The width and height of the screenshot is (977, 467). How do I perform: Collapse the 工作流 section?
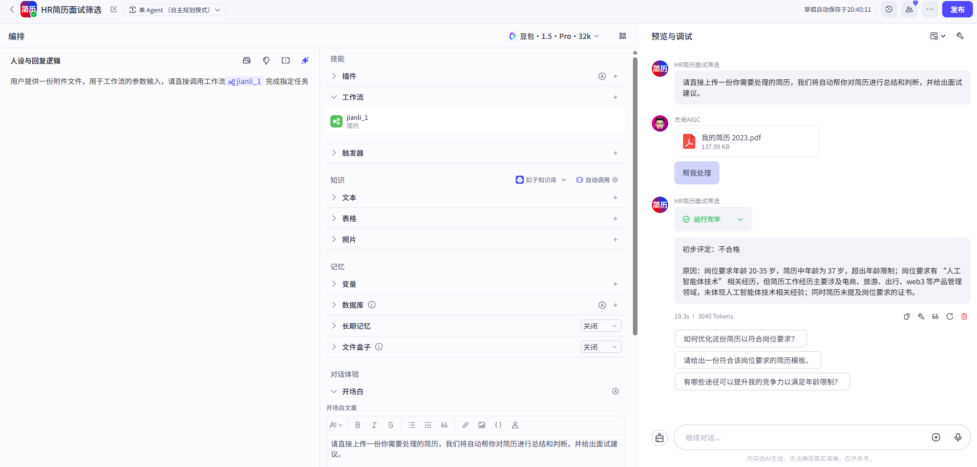click(334, 97)
